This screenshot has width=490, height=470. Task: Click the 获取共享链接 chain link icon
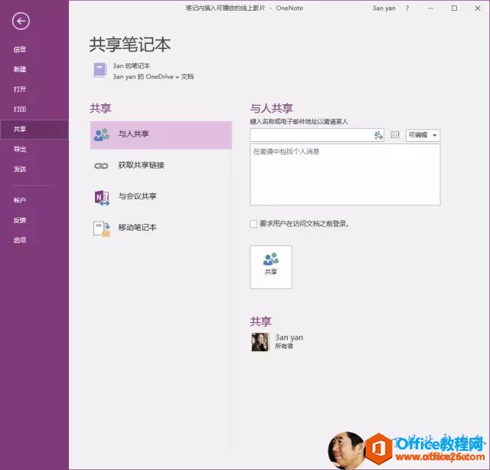click(101, 166)
